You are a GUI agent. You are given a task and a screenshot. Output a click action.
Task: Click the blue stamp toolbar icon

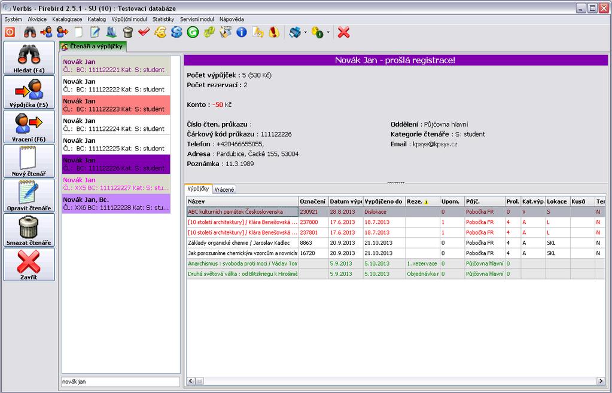[x=111, y=32]
